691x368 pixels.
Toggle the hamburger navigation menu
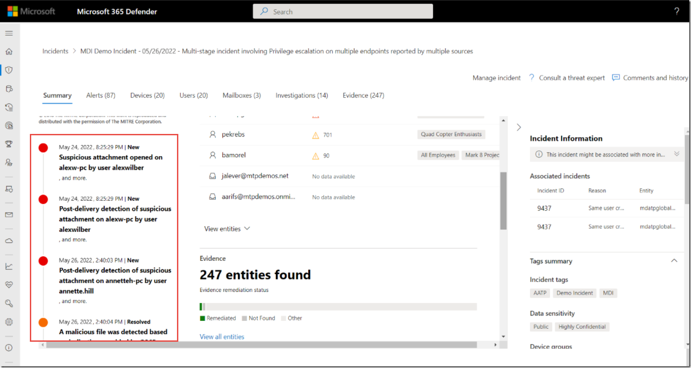[9, 33]
